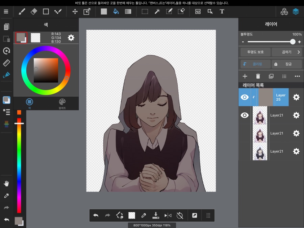Viewport: 304px width, 228px height.
Task: Open the main hamburger menu
Action: [x=6, y=11]
